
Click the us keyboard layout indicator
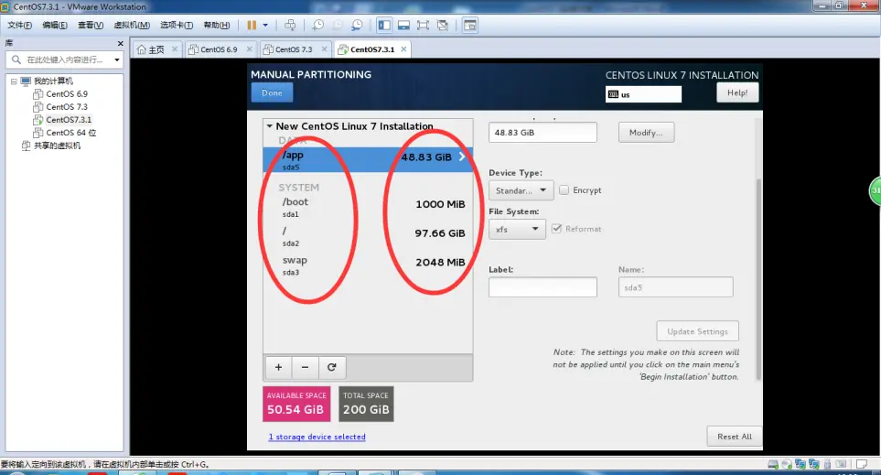[643, 94]
